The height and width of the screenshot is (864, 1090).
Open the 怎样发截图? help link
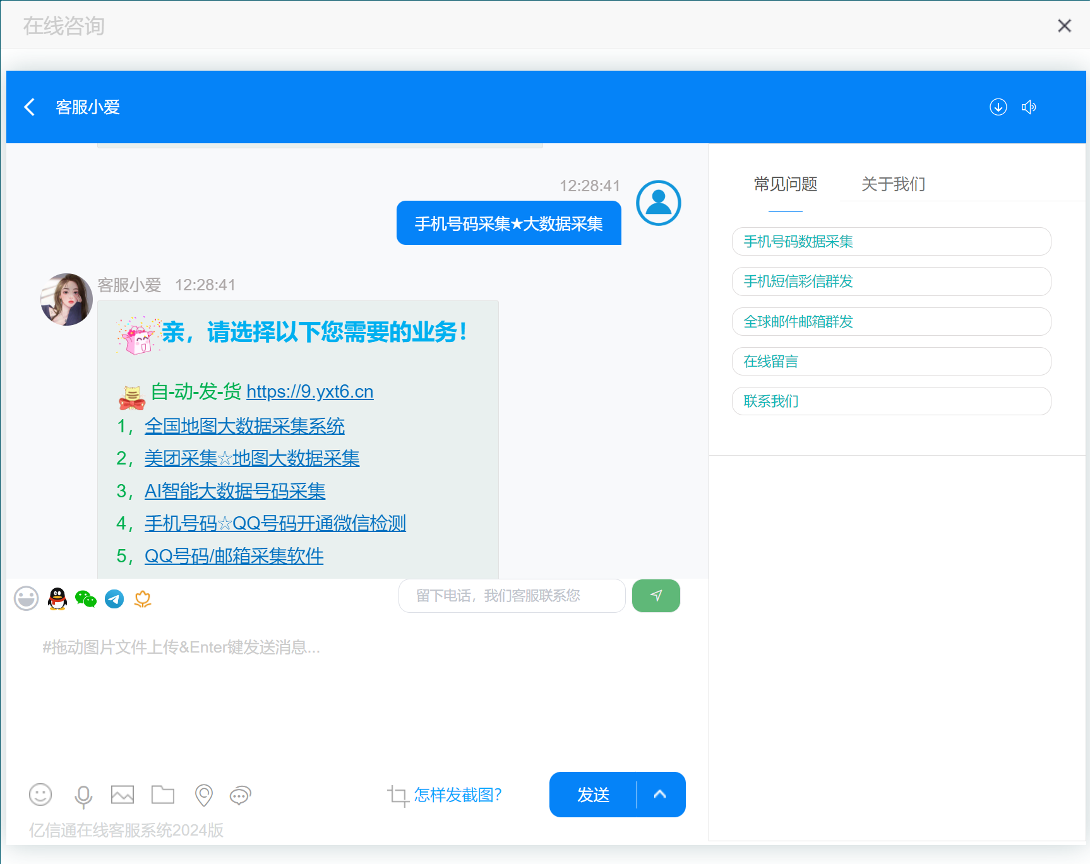[458, 795]
